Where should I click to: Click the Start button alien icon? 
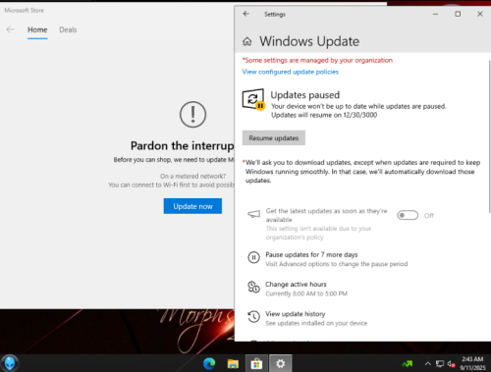(x=10, y=363)
